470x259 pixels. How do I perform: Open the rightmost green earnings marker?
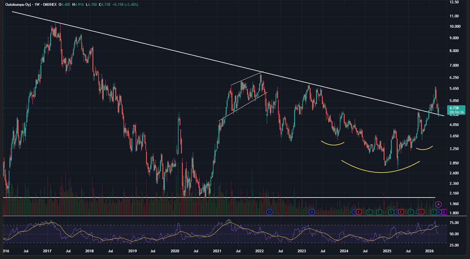pyautogui.click(x=433, y=212)
